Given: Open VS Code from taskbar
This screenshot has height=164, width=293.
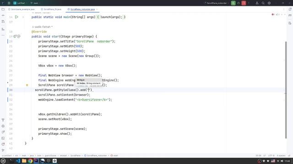Looking at the screenshot, I should [x=18, y=161].
